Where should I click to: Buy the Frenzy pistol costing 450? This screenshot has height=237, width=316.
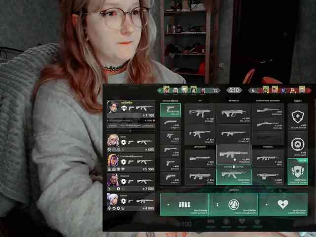(170, 137)
